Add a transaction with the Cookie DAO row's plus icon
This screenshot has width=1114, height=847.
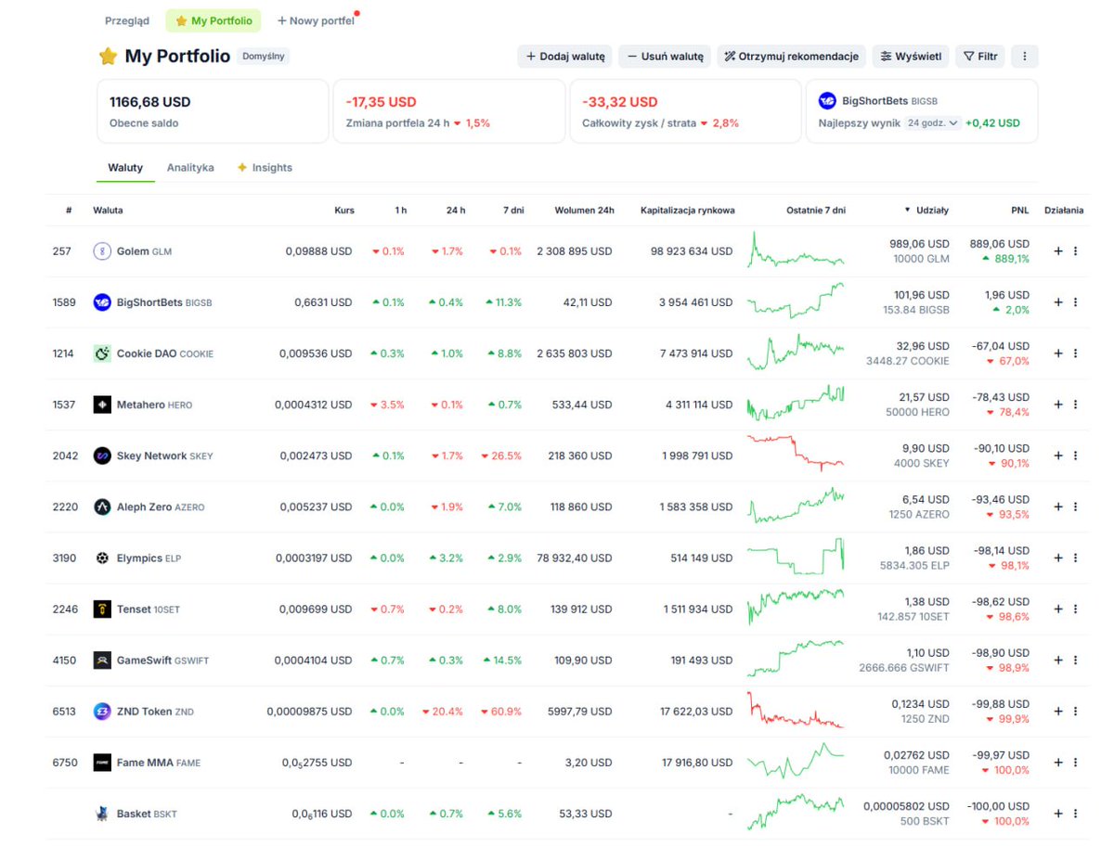coord(1058,353)
